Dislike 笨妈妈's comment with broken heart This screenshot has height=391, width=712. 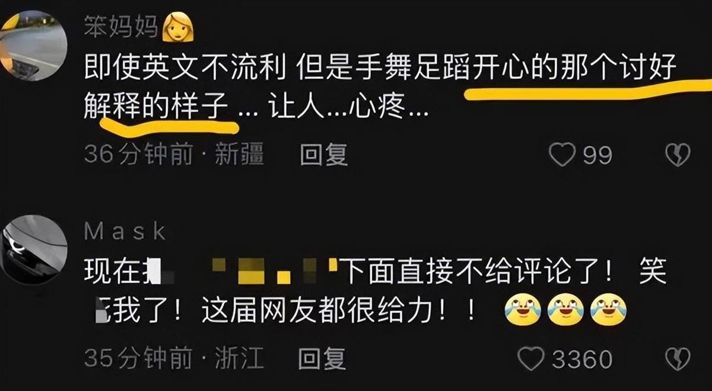[x=677, y=156]
